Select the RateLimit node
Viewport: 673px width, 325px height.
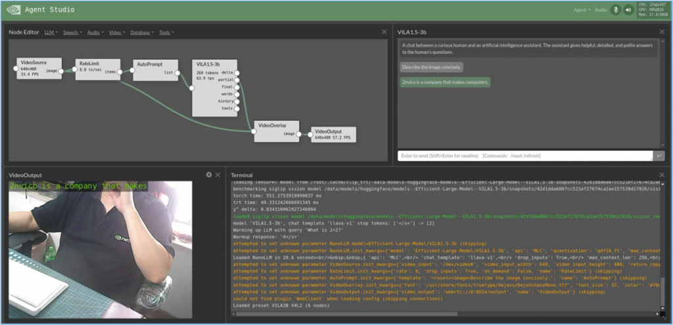(x=98, y=70)
